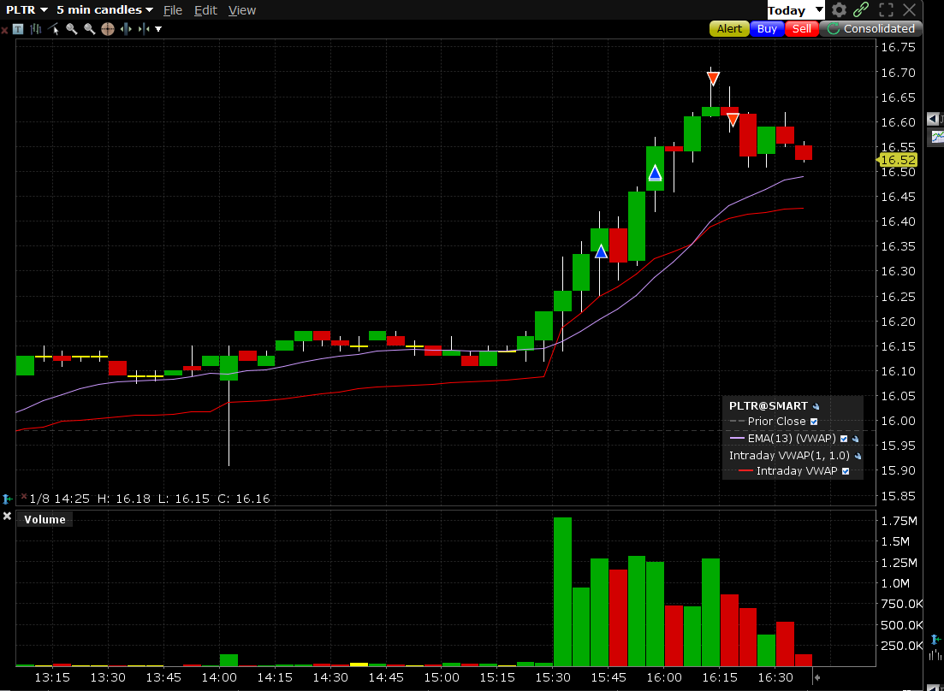Click the red Intraday VWAP legend swatch
Image resolution: width=944 pixels, height=691 pixels.
[745, 471]
